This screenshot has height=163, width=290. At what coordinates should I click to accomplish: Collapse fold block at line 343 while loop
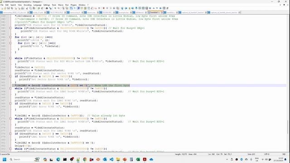[10, 28]
